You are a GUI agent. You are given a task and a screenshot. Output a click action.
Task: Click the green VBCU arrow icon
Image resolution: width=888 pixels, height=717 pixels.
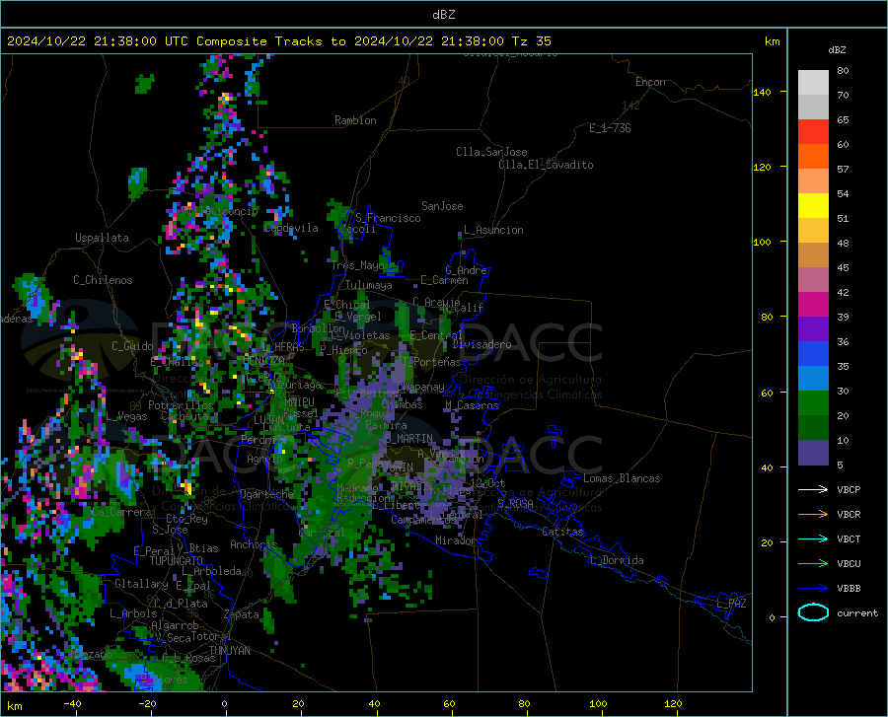(813, 563)
